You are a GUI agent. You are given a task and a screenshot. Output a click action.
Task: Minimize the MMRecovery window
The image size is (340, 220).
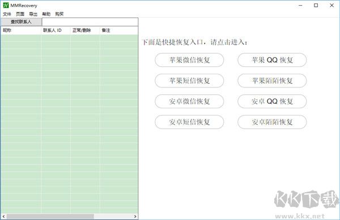[300, 6]
